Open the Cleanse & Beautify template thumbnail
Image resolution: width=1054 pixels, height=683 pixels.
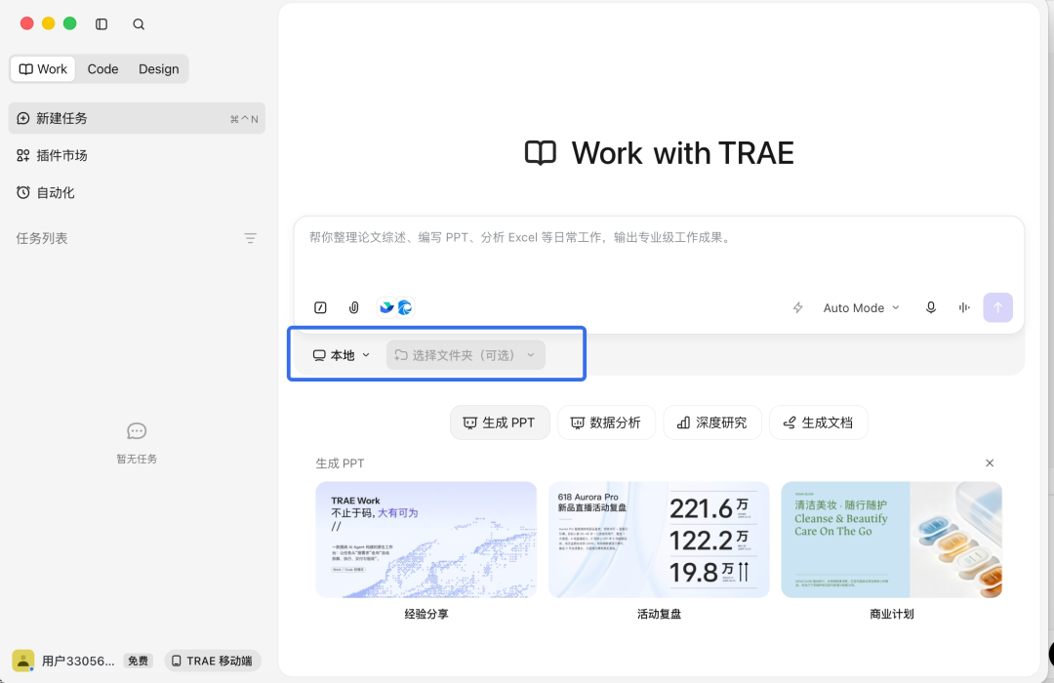click(x=891, y=540)
